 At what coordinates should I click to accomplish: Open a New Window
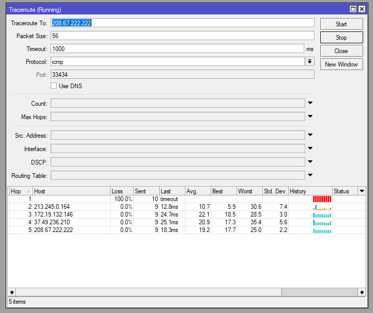click(x=341, y=64)
